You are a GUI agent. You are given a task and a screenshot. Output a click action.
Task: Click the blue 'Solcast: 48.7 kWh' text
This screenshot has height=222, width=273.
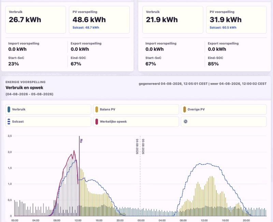pos(86,27)
